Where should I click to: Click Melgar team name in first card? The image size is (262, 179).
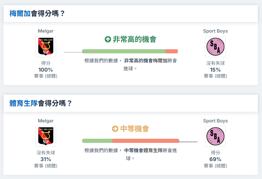point(46,31)
